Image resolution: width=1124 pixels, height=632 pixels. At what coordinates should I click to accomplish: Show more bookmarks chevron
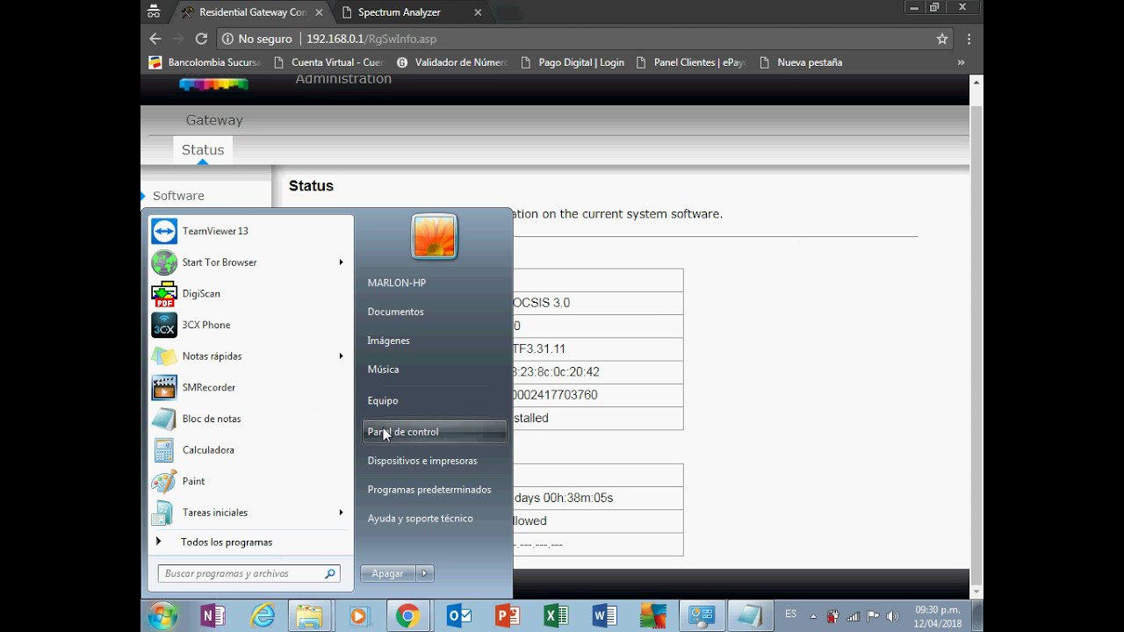tap(961, 62)
